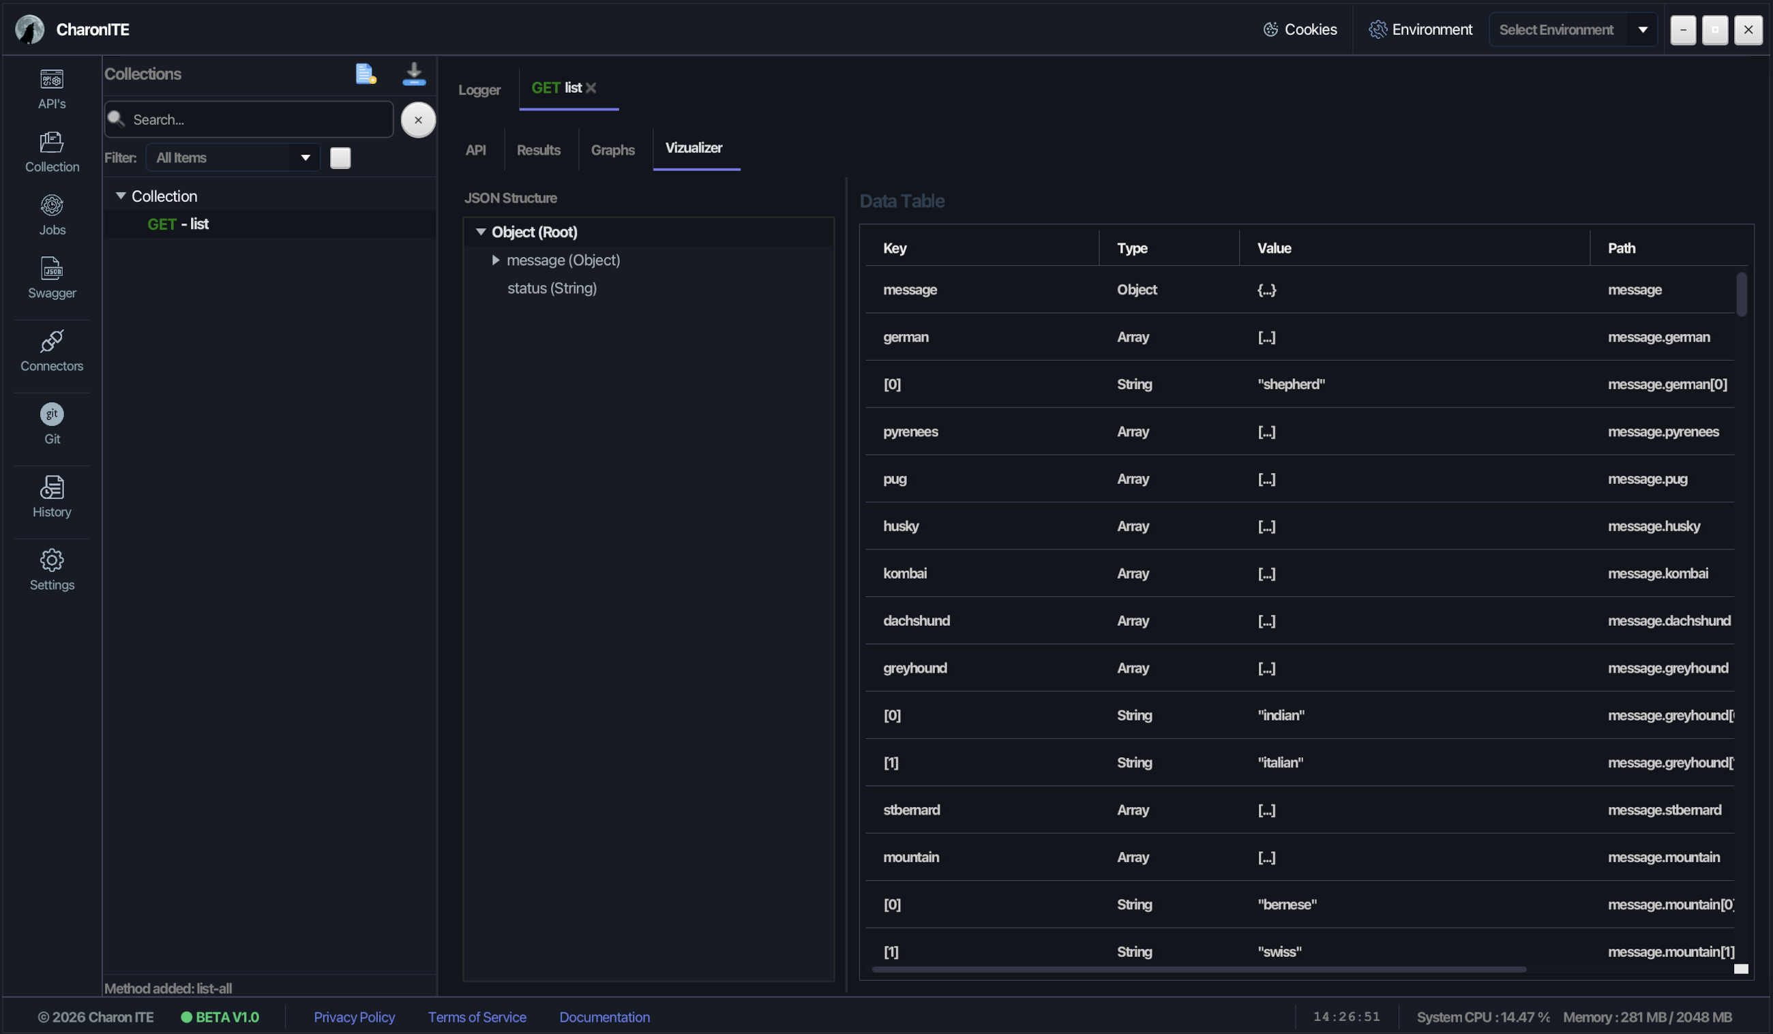View request History in the sidebar
1773x1034 pixels.
tap(51, 497)
